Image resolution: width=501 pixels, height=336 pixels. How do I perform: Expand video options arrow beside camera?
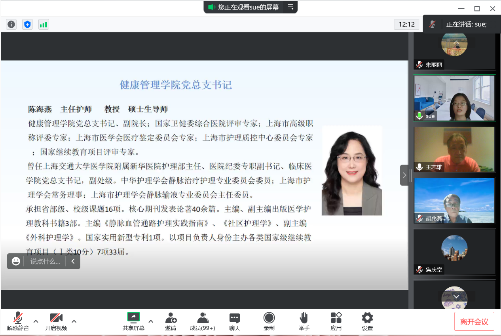(x=74, y=321)
